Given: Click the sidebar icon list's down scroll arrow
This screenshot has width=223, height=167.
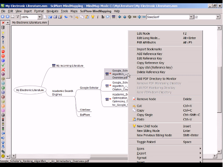Looking at the screenshot, I should pos(8,156).
